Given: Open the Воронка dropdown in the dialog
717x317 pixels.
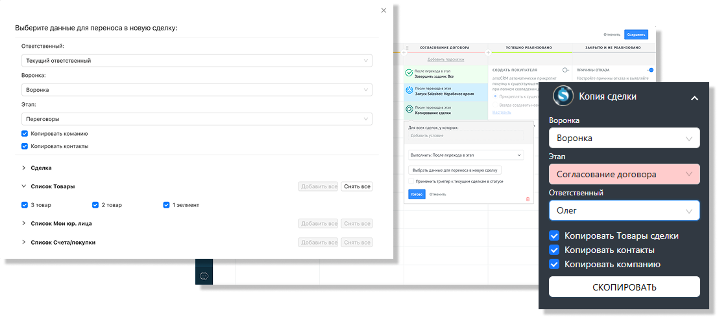Looking at the screenshot, I should [x=197, y=90].
